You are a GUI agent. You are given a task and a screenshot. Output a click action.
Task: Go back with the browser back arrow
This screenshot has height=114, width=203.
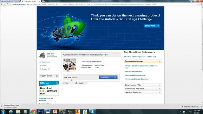coord(2,4)
